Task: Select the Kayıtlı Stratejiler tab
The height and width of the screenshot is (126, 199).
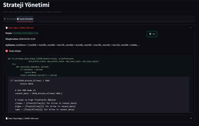Action: [x=25, y=19]
